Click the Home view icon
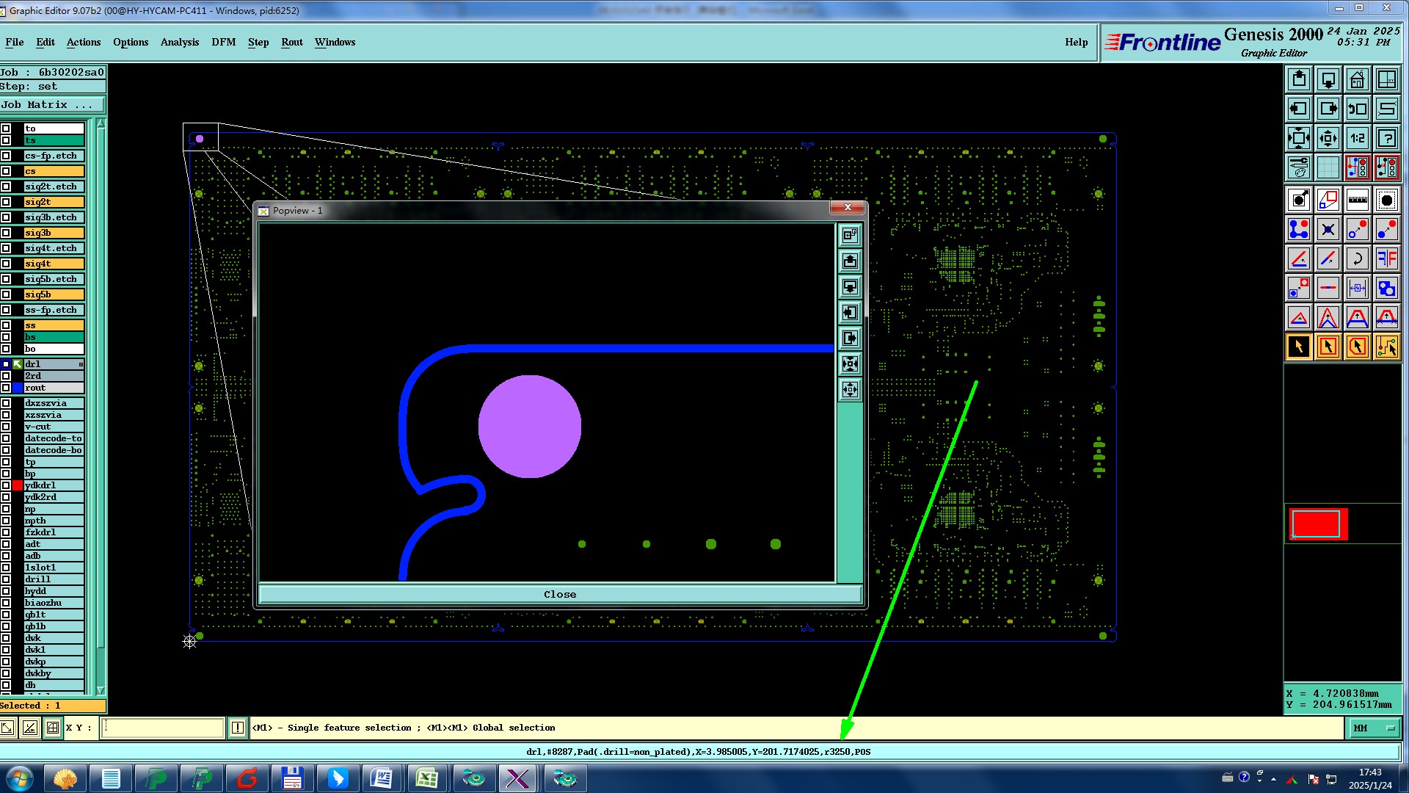Screen dimensions: 1409x793 coord(1357,79)
